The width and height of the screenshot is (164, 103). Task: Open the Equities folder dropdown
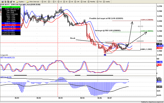pyautogui.click(x=21, y=2)
